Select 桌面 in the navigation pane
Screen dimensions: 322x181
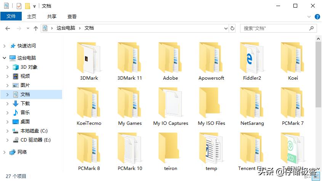click(x=25, y=122)
